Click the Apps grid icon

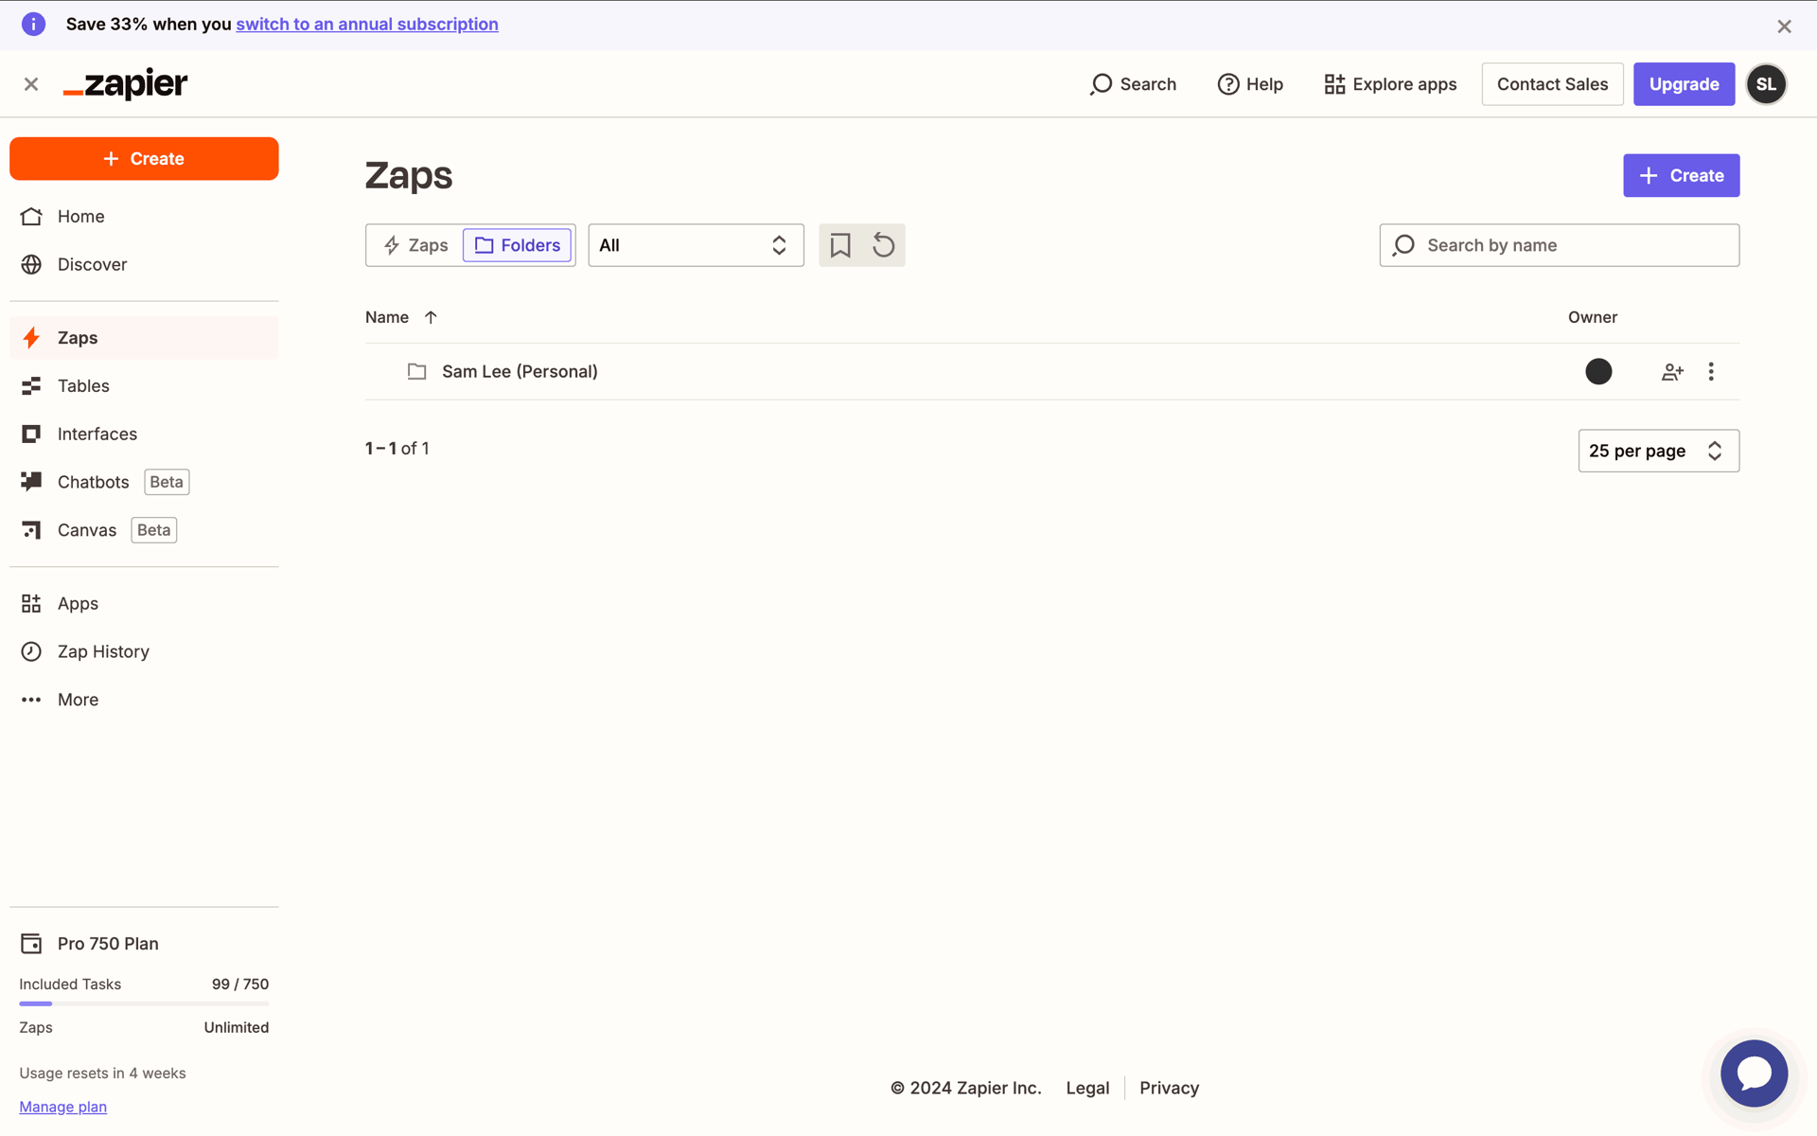pos(31,604)
